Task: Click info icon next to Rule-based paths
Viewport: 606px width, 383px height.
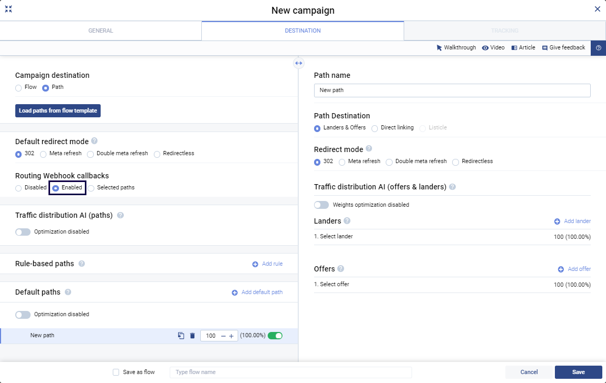Action: (82, 264)
